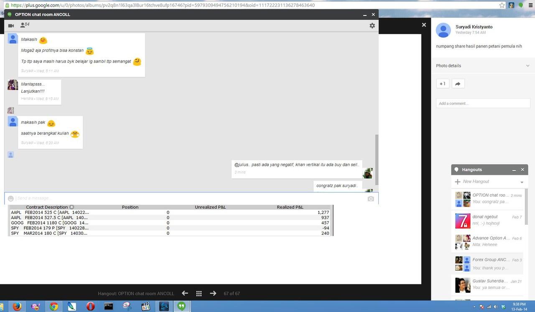Click Suryadi's avatar beside 'makasih pak' message
This screenshot has width=535, height=312.
tap(13, 122)
